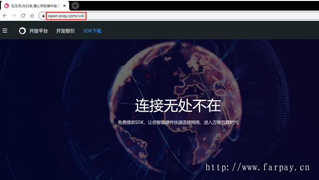Screen dimensions: 319x180
Task: Select the 花生壳,向日葵,蒲公英 browser tab
Action: pyautogui.click(x=35, y=6)
